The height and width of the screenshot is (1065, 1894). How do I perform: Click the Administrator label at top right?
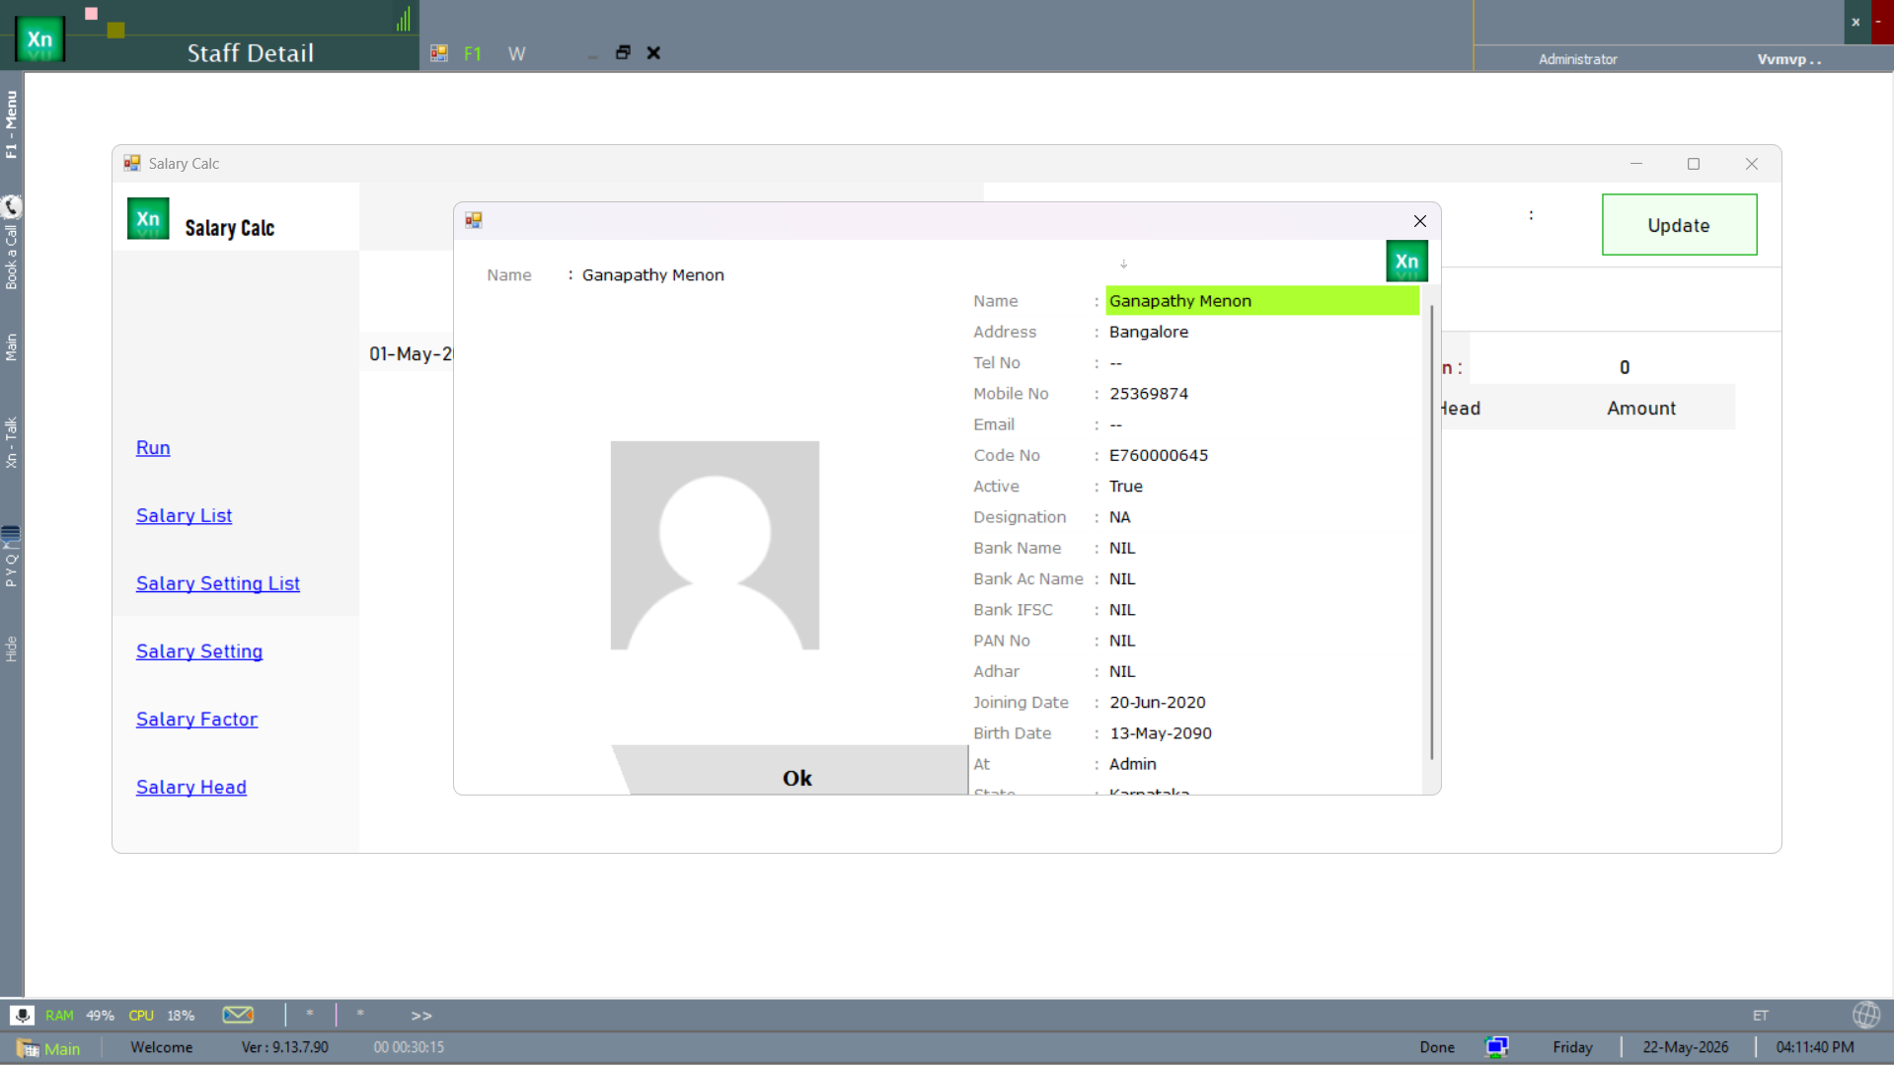click(1578, 60)
